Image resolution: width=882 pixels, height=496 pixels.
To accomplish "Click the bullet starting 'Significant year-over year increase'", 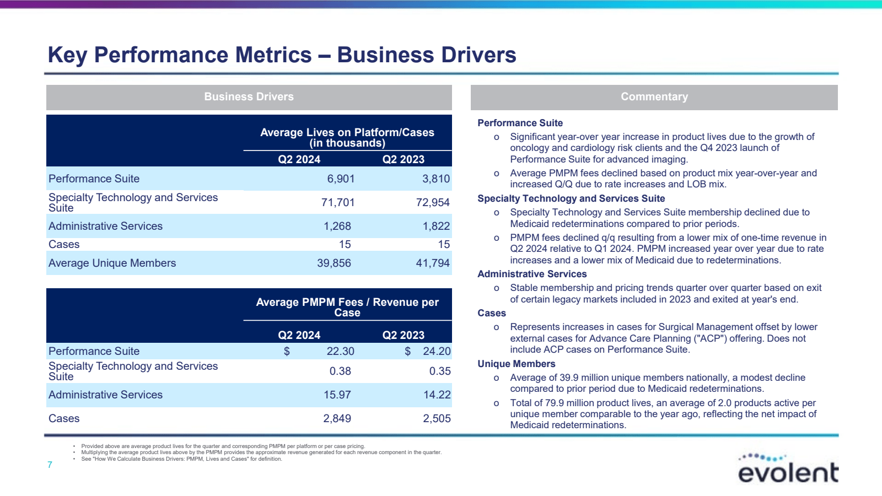I will pos(662,148).
